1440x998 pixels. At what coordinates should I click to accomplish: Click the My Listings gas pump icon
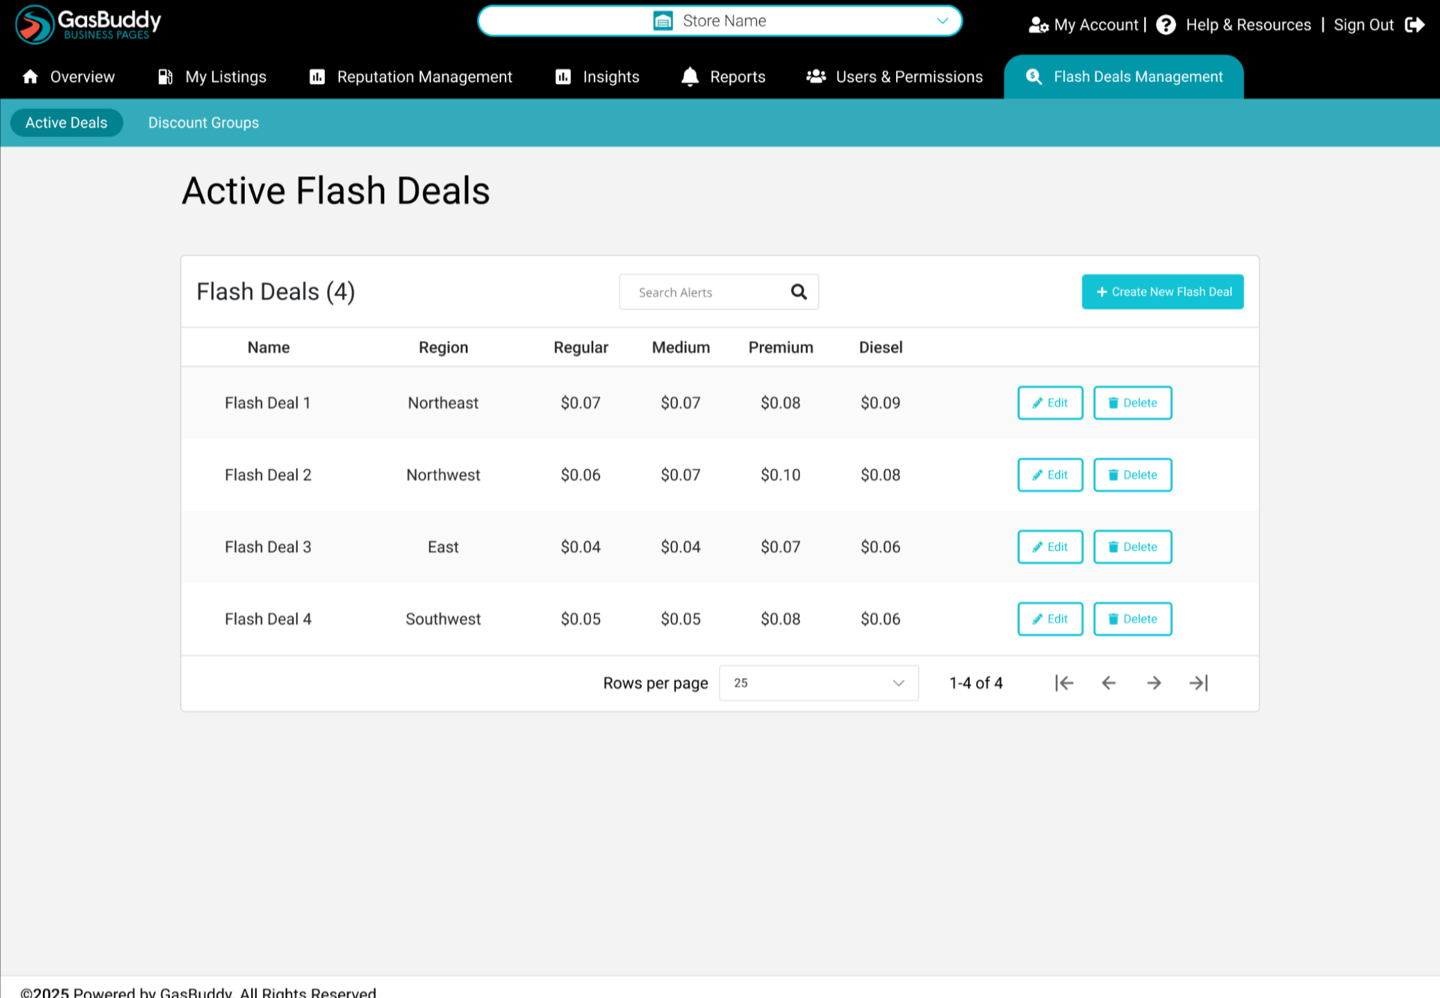(165, 76)
